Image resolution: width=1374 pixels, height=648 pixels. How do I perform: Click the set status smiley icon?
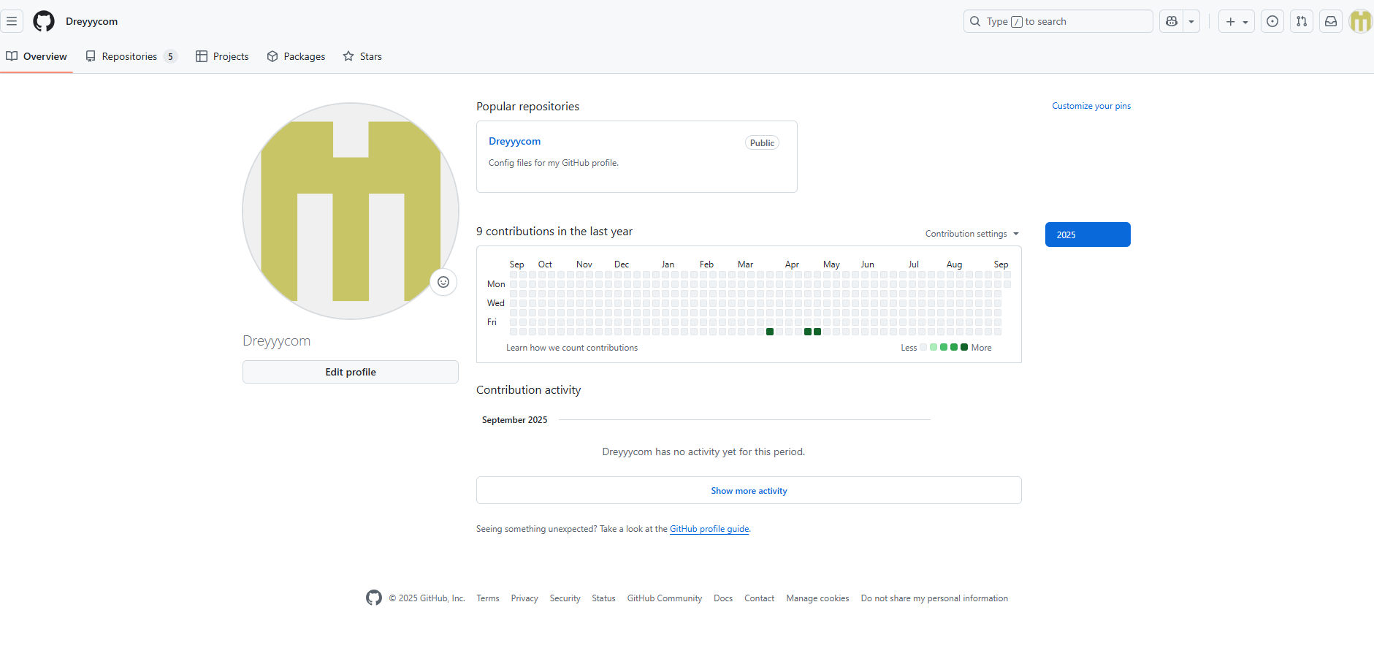pos(443,282)
